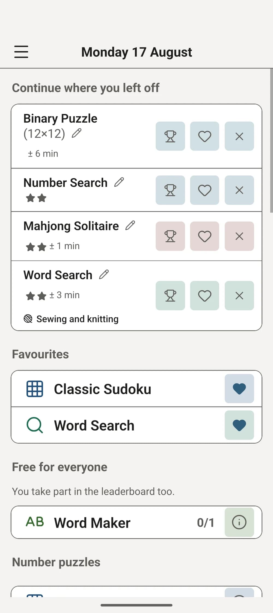Screen dimensions: 273x613
Task: Edit Word Search puzzle options
Action: point(104,275)
